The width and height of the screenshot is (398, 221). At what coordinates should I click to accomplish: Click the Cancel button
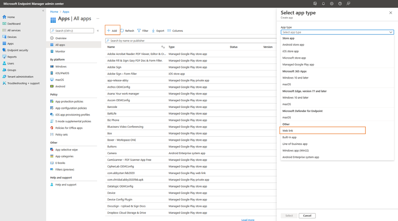click(x=307, y=215)
